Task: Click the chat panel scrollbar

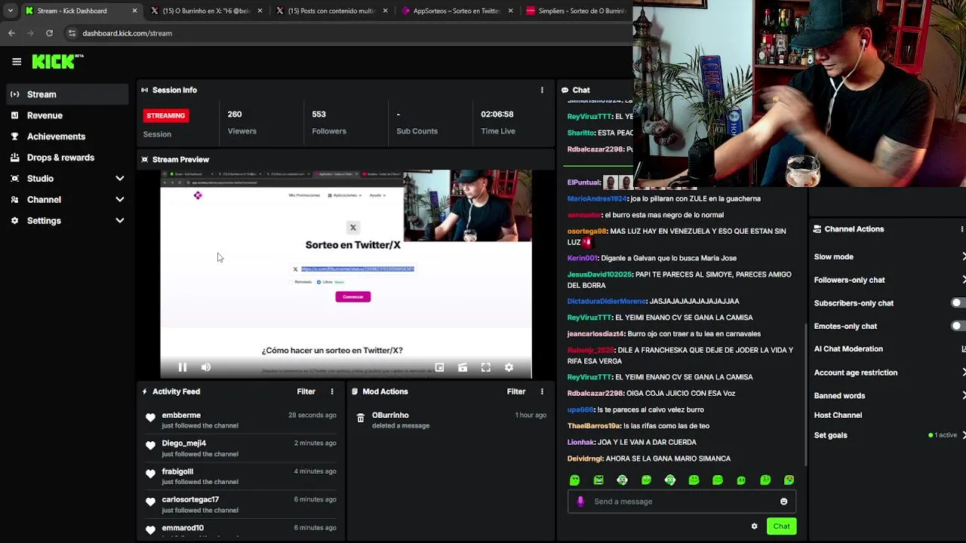Action: coord(805,394)
